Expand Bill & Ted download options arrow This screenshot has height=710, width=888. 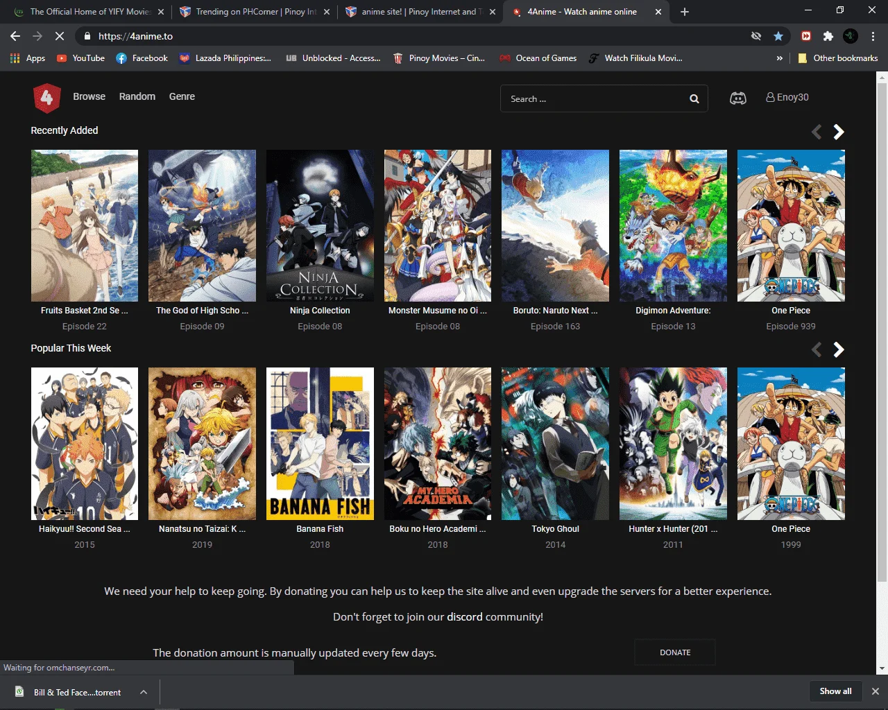click(x=144, y=692)
